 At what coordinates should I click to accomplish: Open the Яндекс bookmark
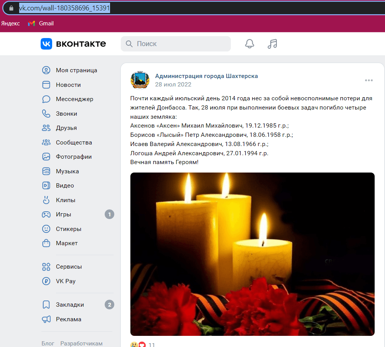click(x=10, y=23)
